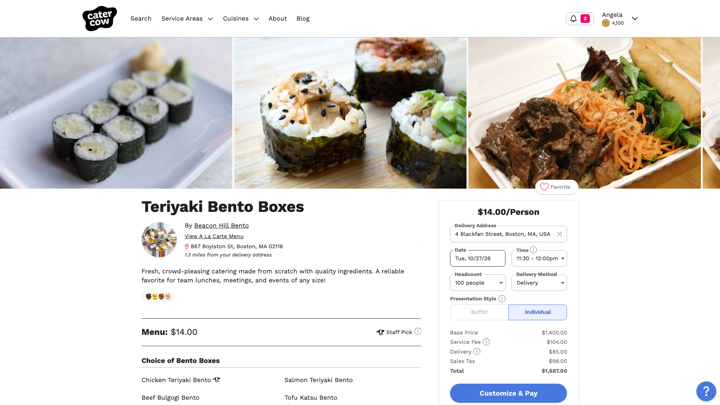Open the help question mark button
Screen dimensions: 720x405
tap(706, 391)
